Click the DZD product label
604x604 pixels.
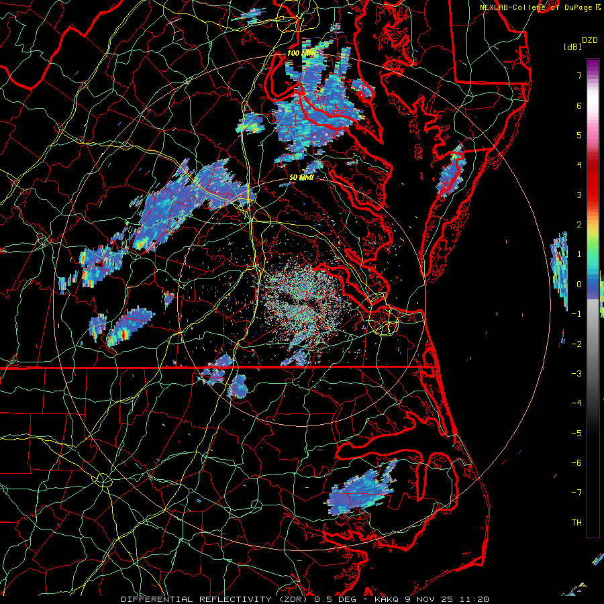pyautogui.click(x=590, y=40)
